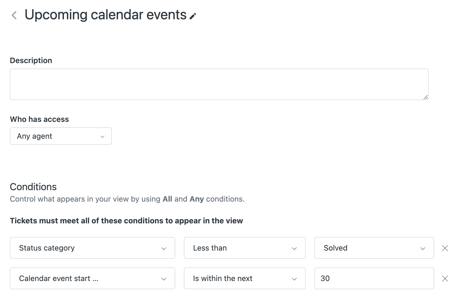
Task: Click the Conditions section heading
Action: (33, 187)
